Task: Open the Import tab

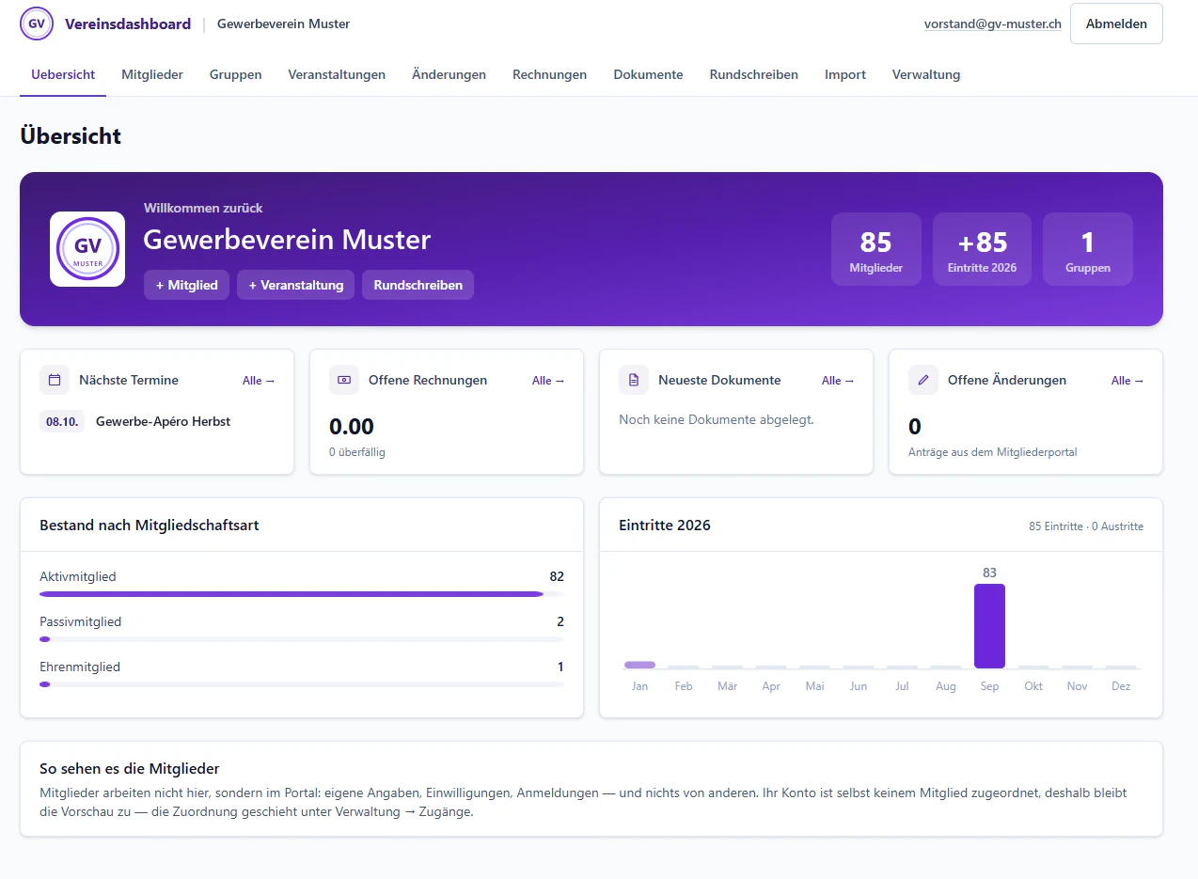Action: pyautogui.click(x=845, y=74)
